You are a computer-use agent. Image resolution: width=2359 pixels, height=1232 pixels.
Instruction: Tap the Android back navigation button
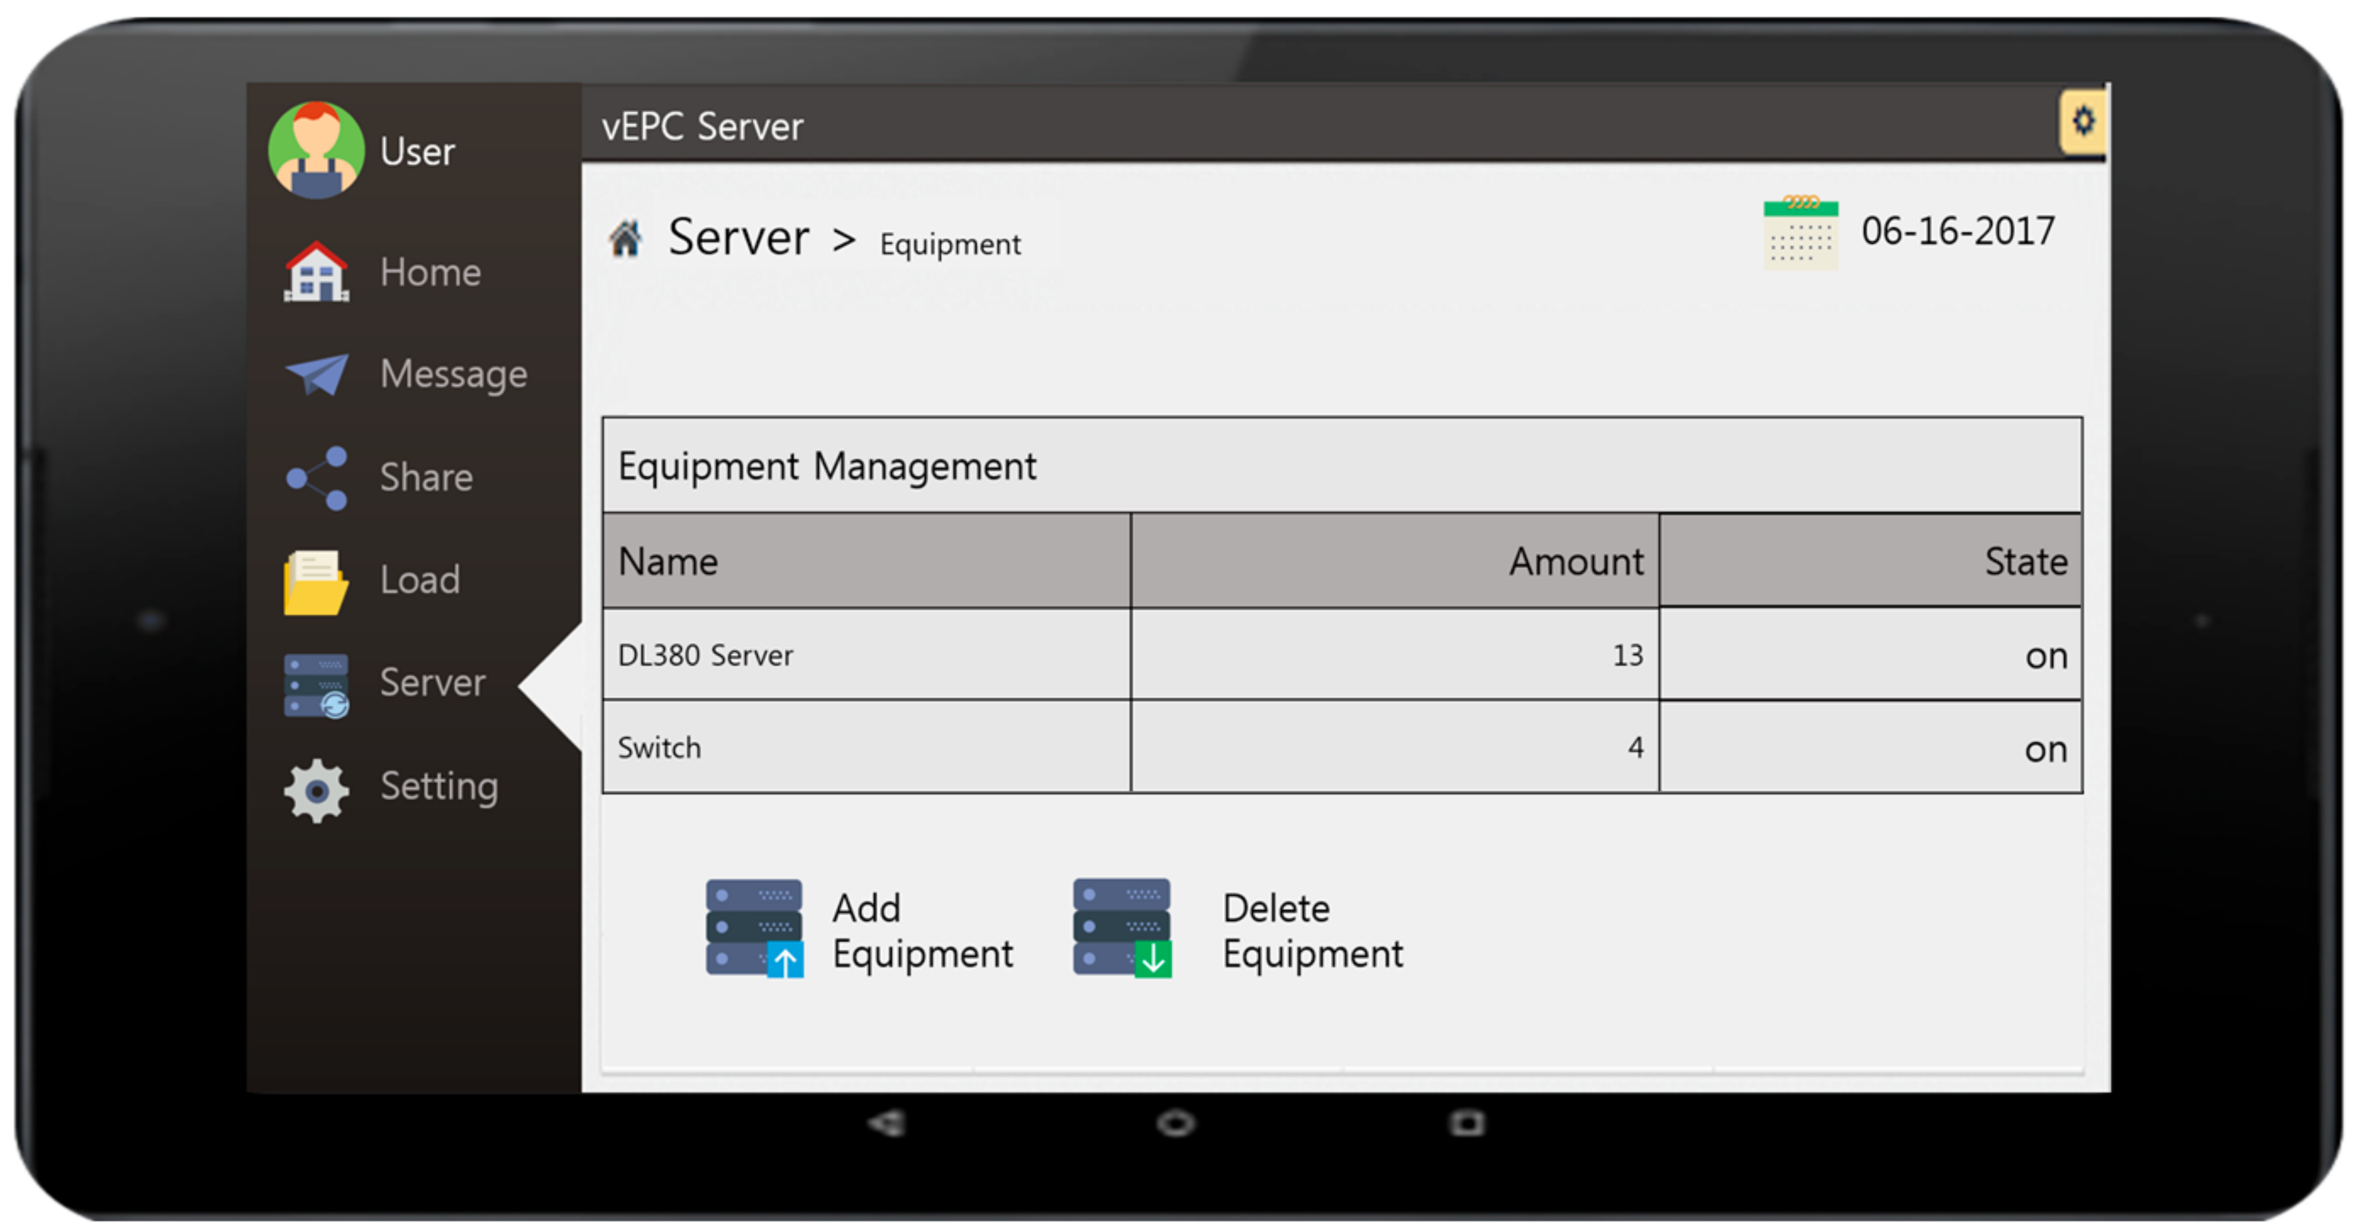coord(887,1123)
